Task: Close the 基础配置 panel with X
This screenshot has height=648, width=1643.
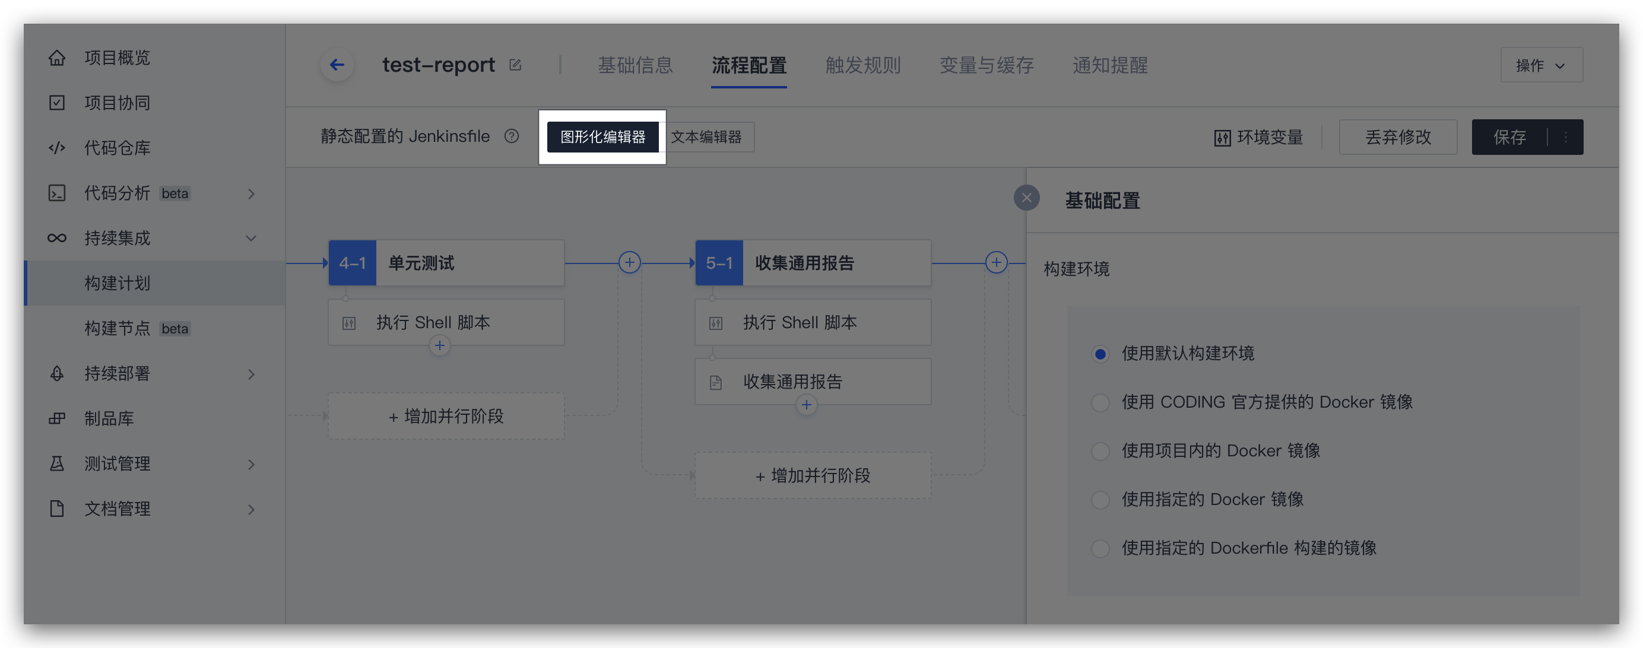Action: click(1026, 198)
